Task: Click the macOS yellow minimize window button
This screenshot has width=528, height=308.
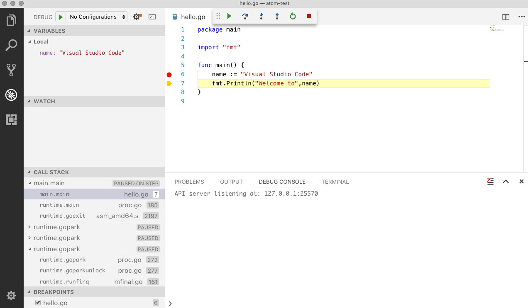Action: [13, 3]
